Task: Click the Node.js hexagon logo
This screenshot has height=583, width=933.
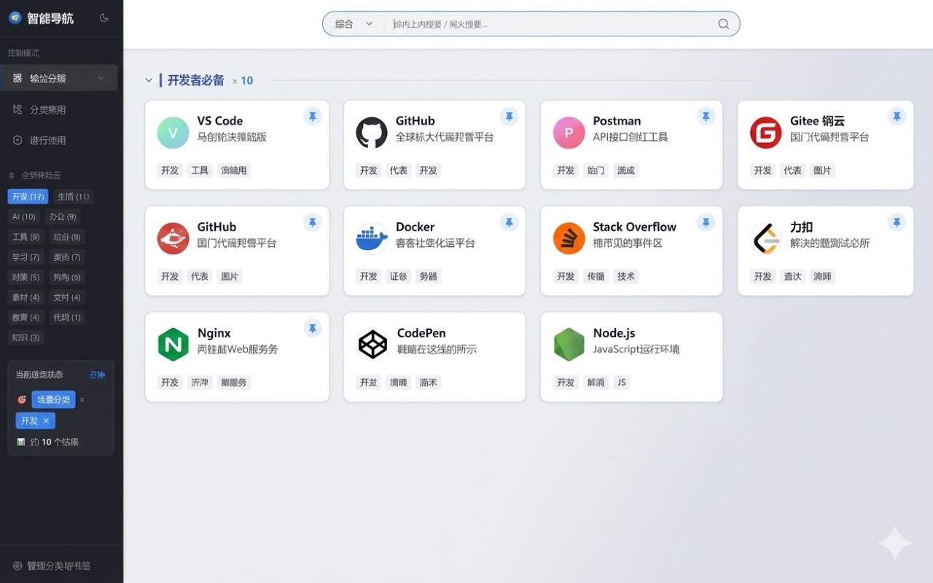Action: 569,345
